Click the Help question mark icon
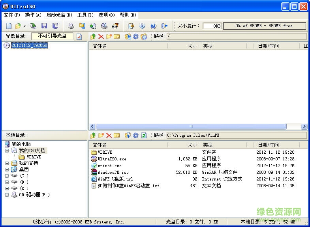 pyautogui.click(x=153, y=26)
